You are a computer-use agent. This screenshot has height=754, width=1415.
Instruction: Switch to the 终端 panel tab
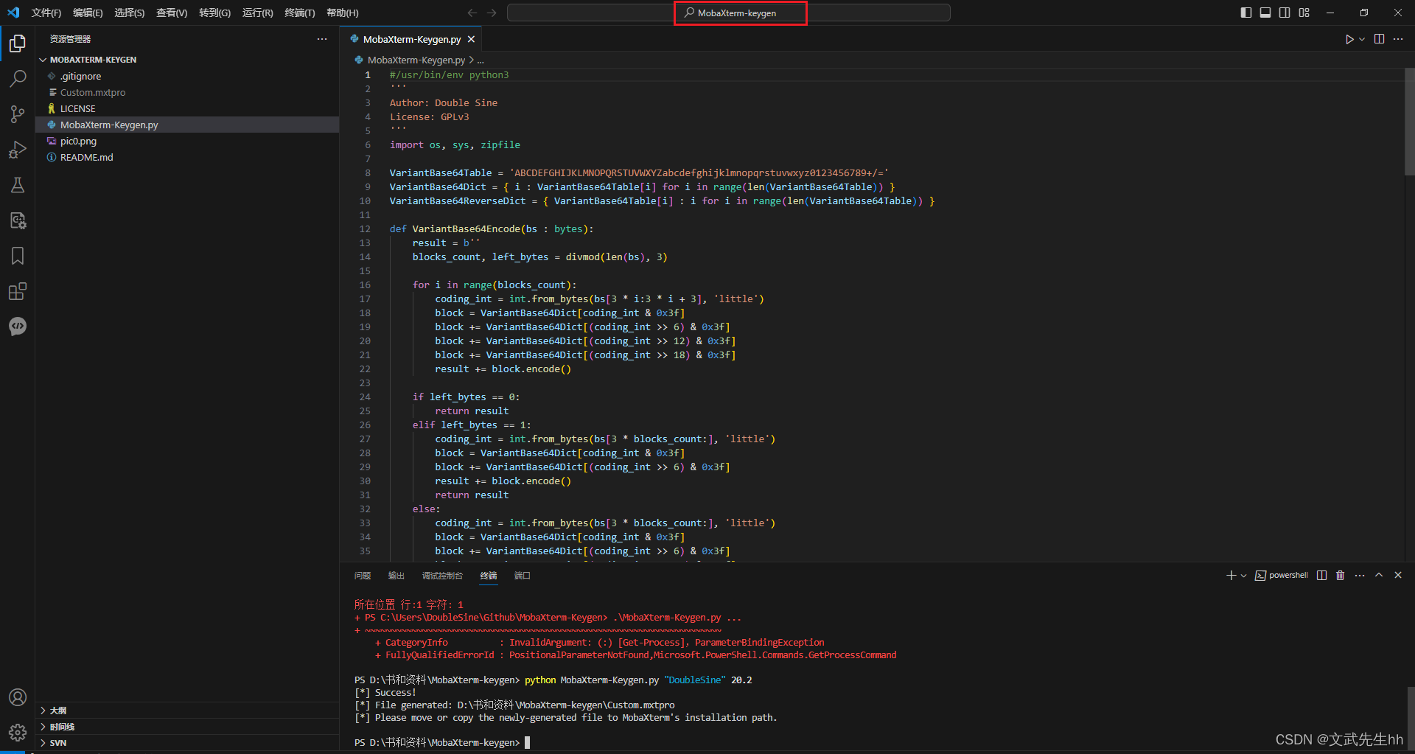(489, 576)
